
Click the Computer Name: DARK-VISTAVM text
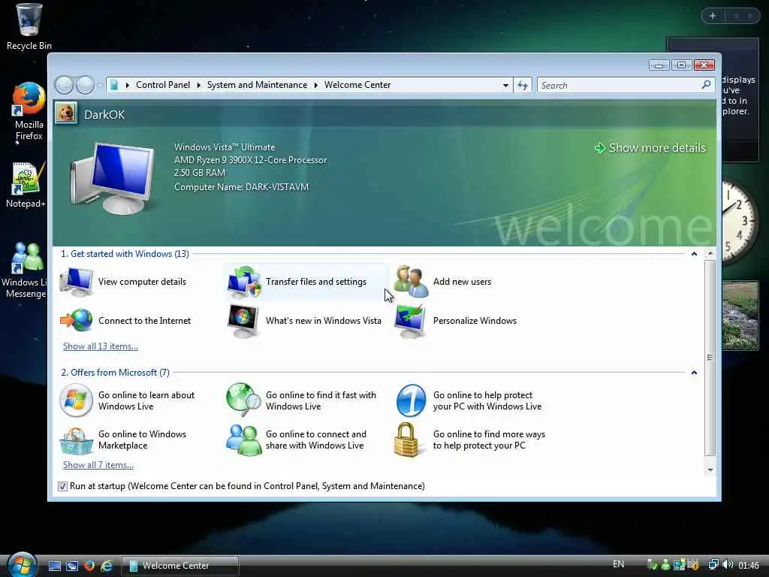(241, 187)
